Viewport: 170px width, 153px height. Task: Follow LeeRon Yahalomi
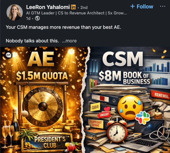click(x=142, y=7)
